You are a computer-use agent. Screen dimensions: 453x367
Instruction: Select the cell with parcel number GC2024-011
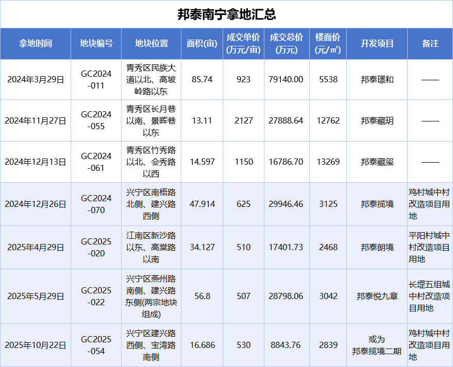coord(96,80)
